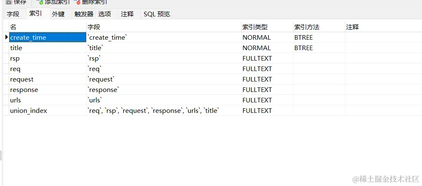This screenshot has width=422, height=186.
Task: Click the fields cell of union_index row
Action: pos(163,111)
